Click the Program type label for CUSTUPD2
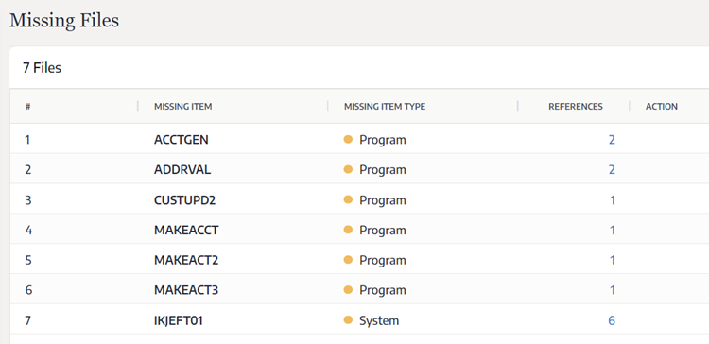 pos(383,200)
